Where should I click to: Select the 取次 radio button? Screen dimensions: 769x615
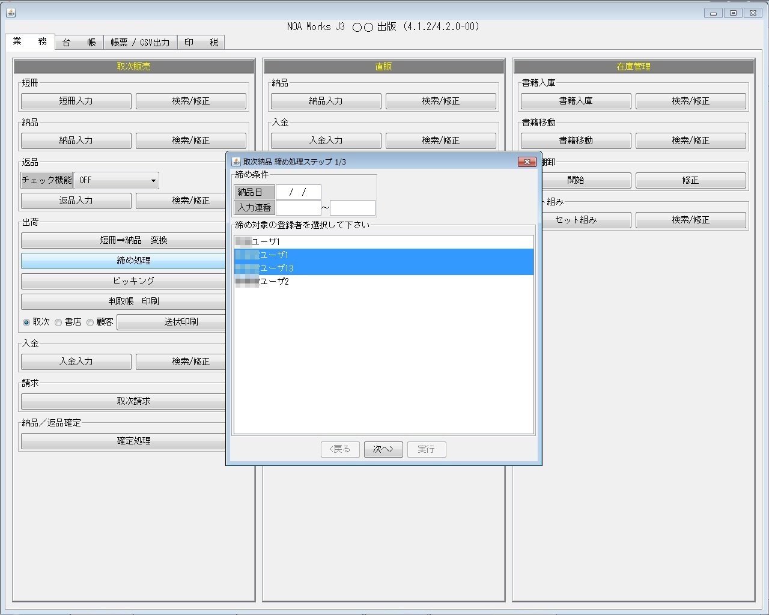coord(26,322)
